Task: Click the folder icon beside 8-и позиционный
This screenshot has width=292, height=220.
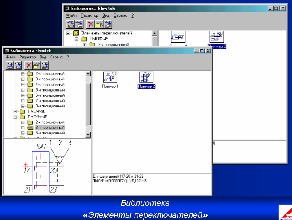Action: pyautogui.click(x=30, y=106)
